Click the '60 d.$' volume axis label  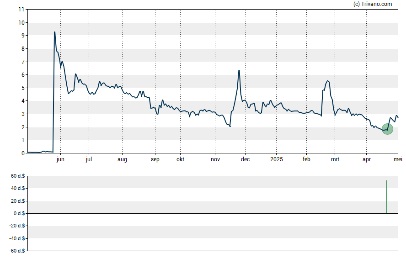[x=18, y=176]
